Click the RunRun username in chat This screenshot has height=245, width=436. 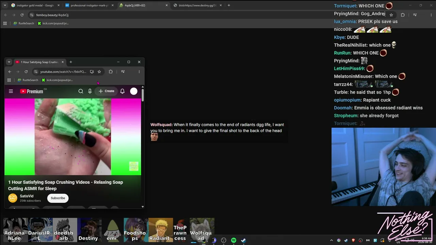pos(342,53)
